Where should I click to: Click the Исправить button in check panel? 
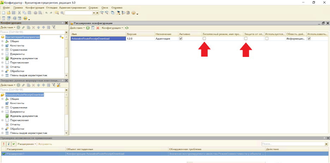(45, 144)
